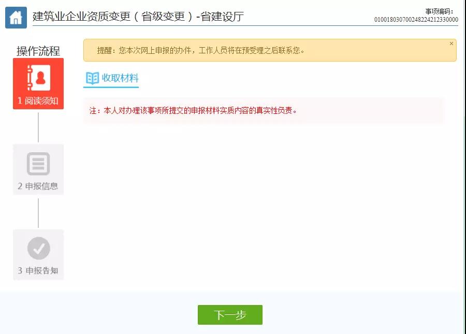The height and width of the screenshot is (334, 466).
Task: Select the red 阅读须知 contact book icon
Action: pyautogui.click(x=38, y=78)
